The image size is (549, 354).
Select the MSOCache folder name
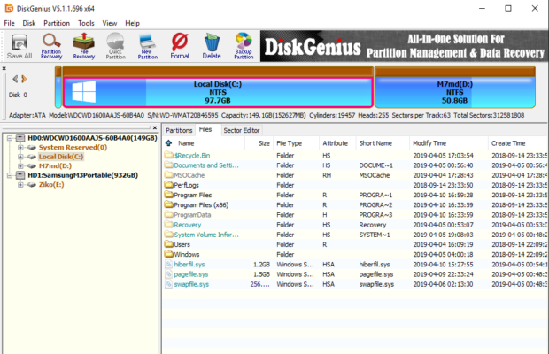point(189,175)
